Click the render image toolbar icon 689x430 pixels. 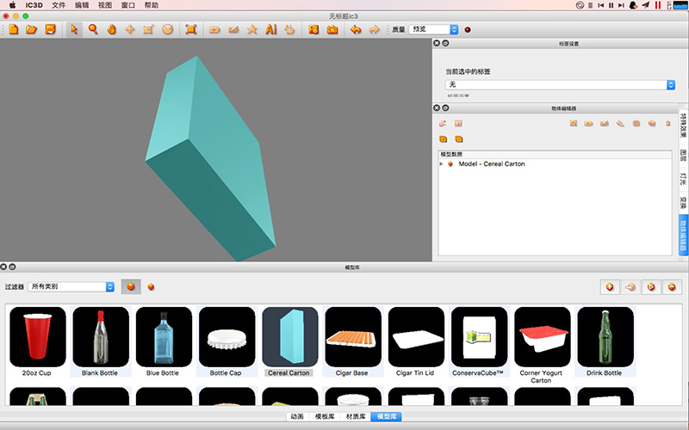313,29
